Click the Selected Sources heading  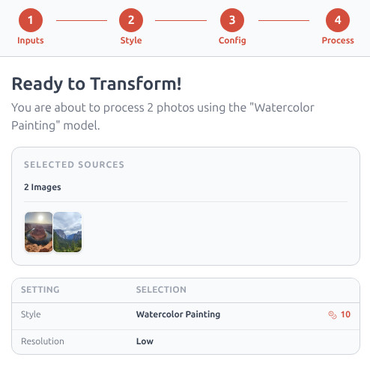pyautogui.click(x=74, y=165)
